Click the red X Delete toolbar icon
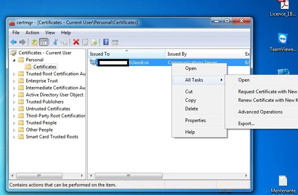The height and width of the screenshot is (195, 298). 76,42
